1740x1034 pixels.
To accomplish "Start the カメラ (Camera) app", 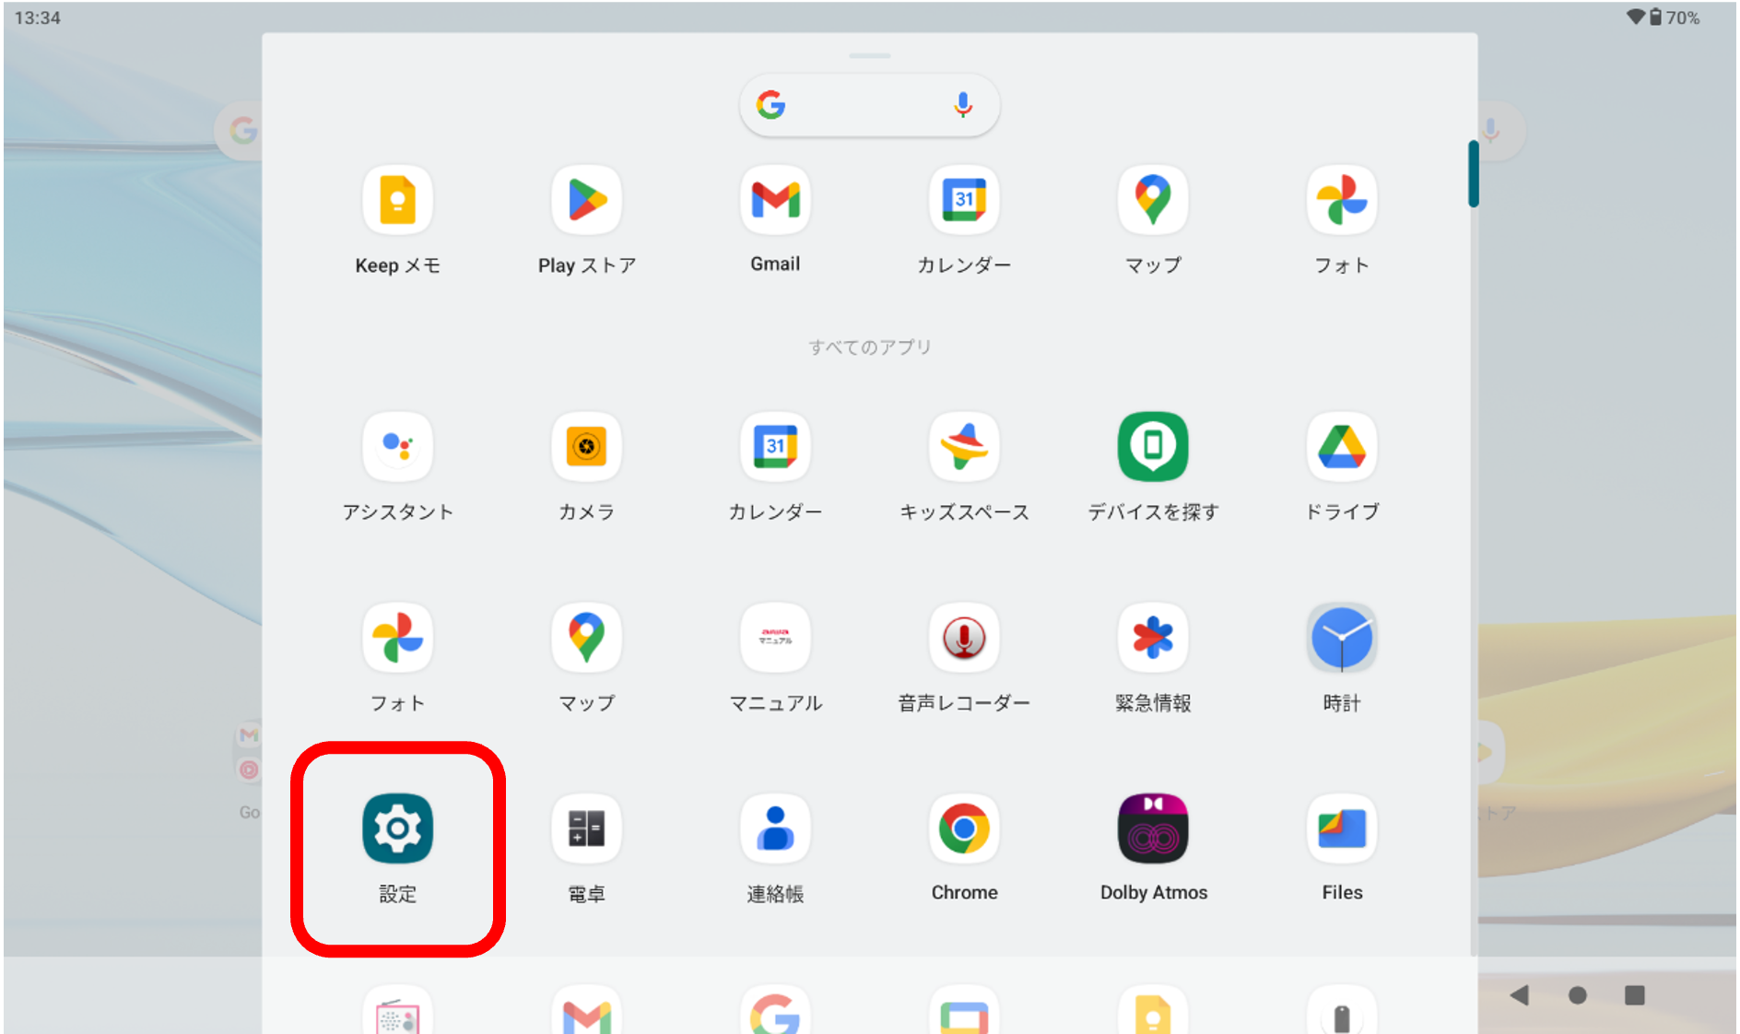I will click(x=586, y=447).
